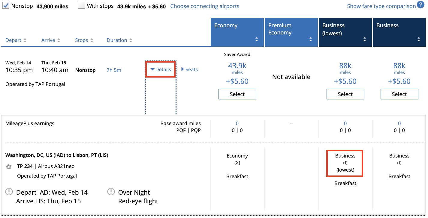Enable the With stops checkbox
428x218 pixels.
81,6
